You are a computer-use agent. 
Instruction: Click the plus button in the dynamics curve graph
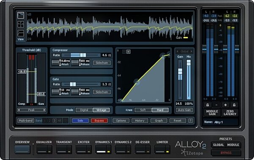click(128, 52)
